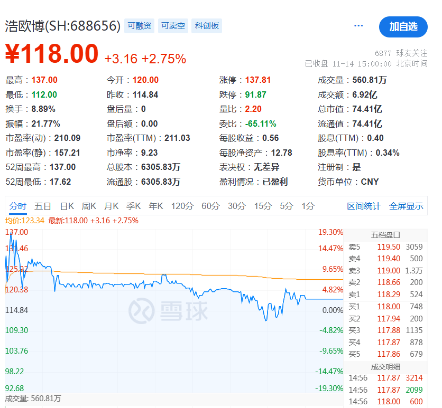Click the 科创板 STAR Market tag
Viewport: 442px width, 408px height.
click(206, 25)
